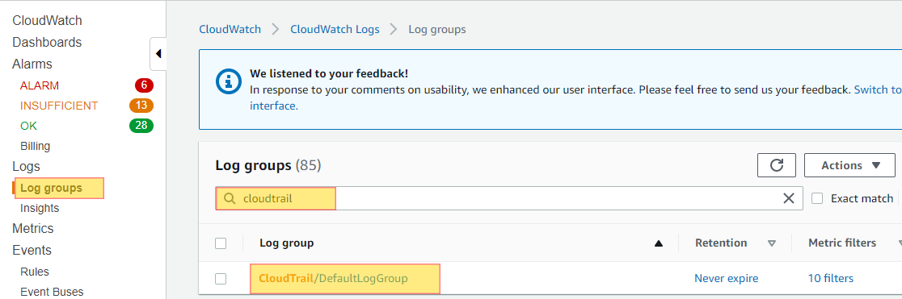
Task: Select all log groups header checkbox
Action: (221, 243)
